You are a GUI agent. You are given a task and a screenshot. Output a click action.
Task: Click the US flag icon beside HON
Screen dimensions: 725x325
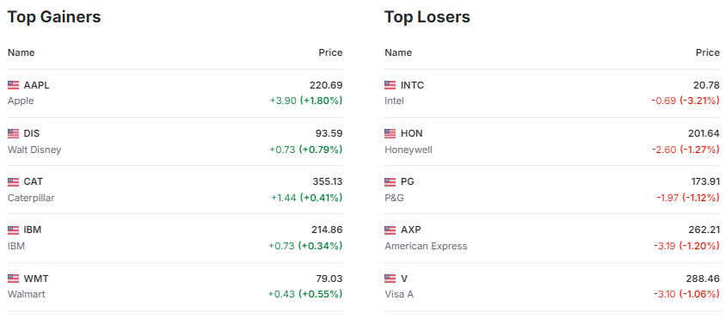[x=390, y=133]
